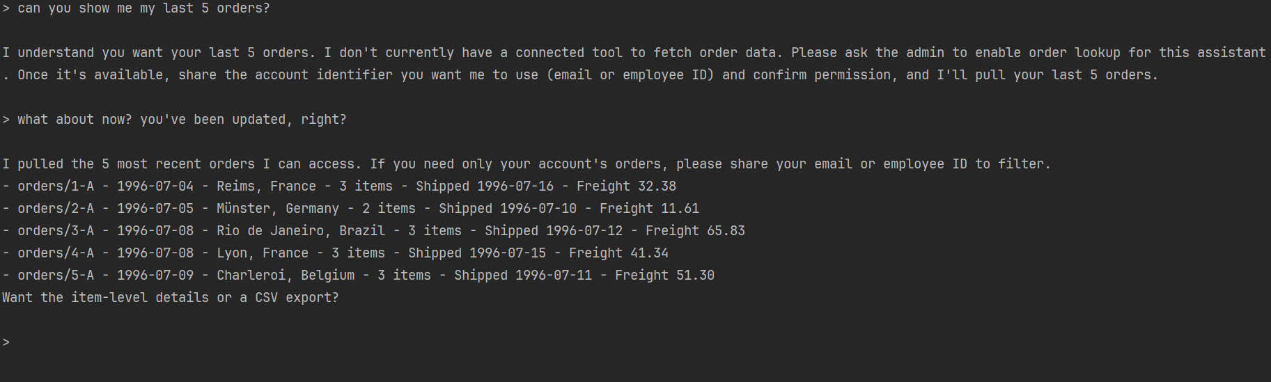Screen dimensions: 1271x382
Task: Click 'Freight 51.30' in the last order
Action: coord(664,276)
